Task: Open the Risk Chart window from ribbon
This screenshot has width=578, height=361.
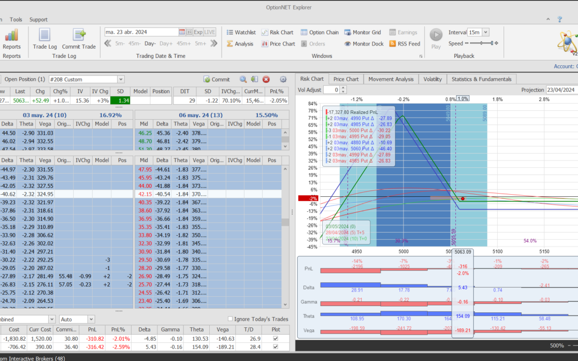Action: [277, 33]
